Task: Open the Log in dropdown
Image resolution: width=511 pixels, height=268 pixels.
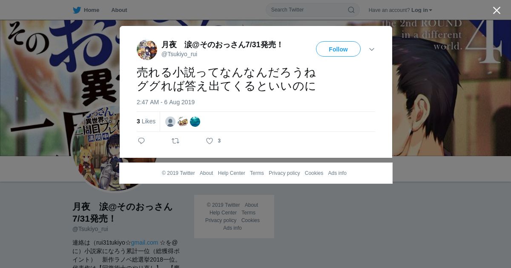Action: click(422, 10)
